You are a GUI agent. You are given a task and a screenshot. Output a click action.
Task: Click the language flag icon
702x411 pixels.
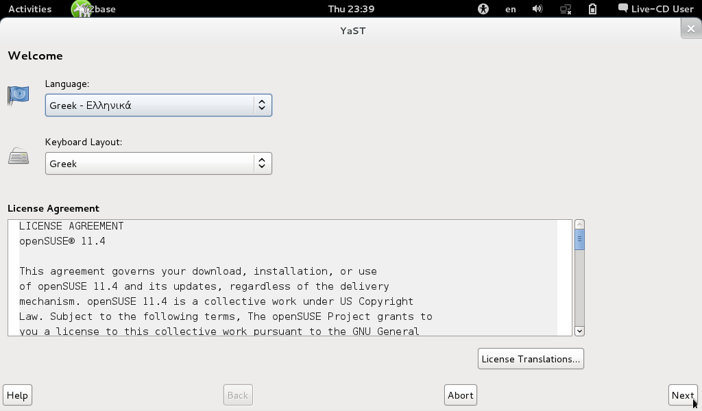(x=19, y=95)
